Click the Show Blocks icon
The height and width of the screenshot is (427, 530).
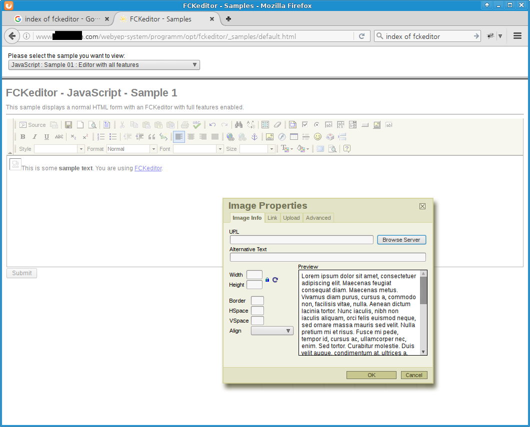click(332, 149)
